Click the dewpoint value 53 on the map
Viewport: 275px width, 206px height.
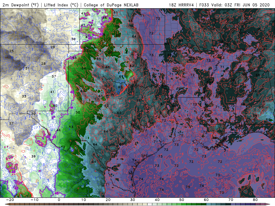point(71,127)
